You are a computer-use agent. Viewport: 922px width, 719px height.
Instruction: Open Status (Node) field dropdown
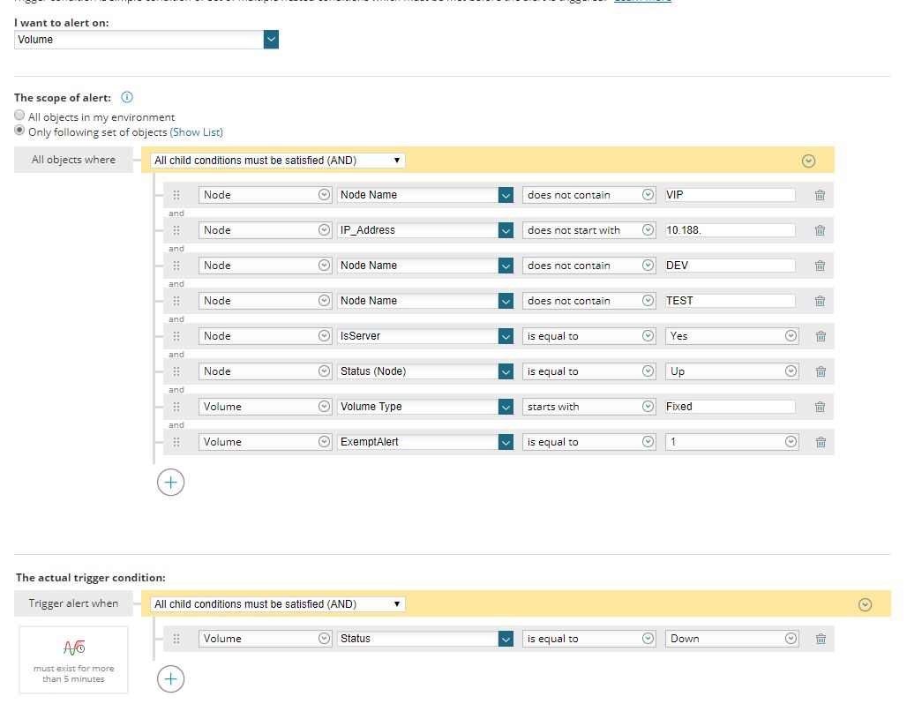tap(425, 371)
